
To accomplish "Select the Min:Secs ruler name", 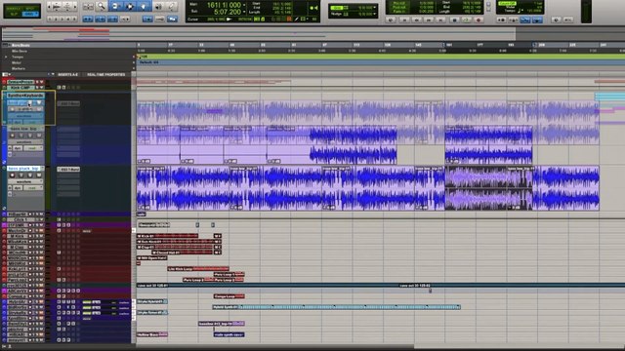I will click(20, 52).
